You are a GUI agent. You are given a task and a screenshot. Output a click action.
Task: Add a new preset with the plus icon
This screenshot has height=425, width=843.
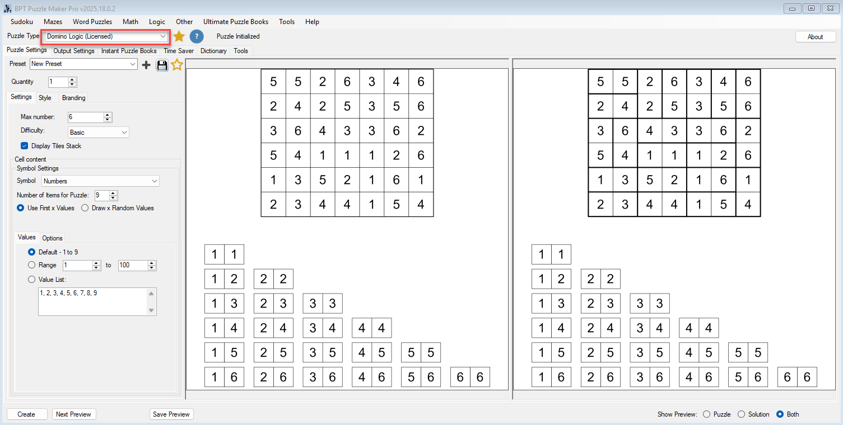146,64
